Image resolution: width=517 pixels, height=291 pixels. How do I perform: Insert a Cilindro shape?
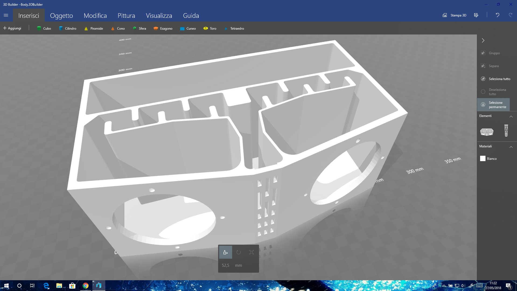67,28
